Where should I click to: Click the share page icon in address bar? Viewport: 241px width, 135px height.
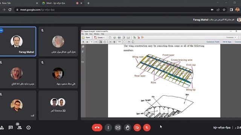(218, 10)
